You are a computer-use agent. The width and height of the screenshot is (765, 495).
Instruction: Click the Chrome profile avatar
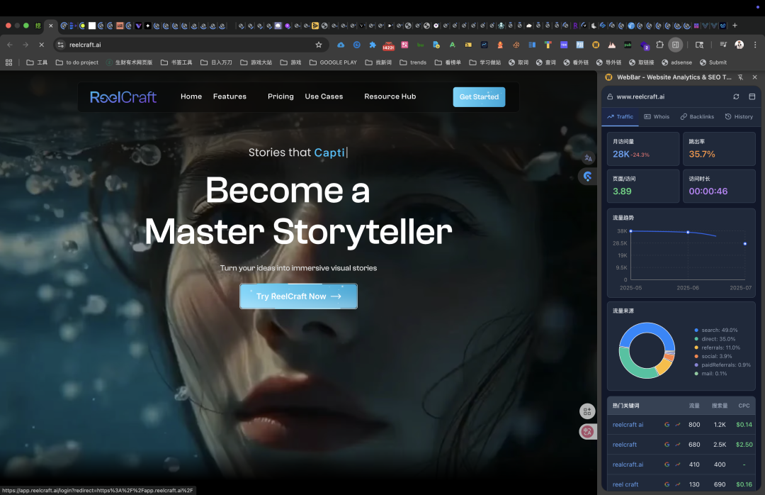[x=739, y=45]
